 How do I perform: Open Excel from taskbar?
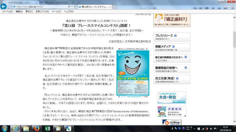(47, 128)
